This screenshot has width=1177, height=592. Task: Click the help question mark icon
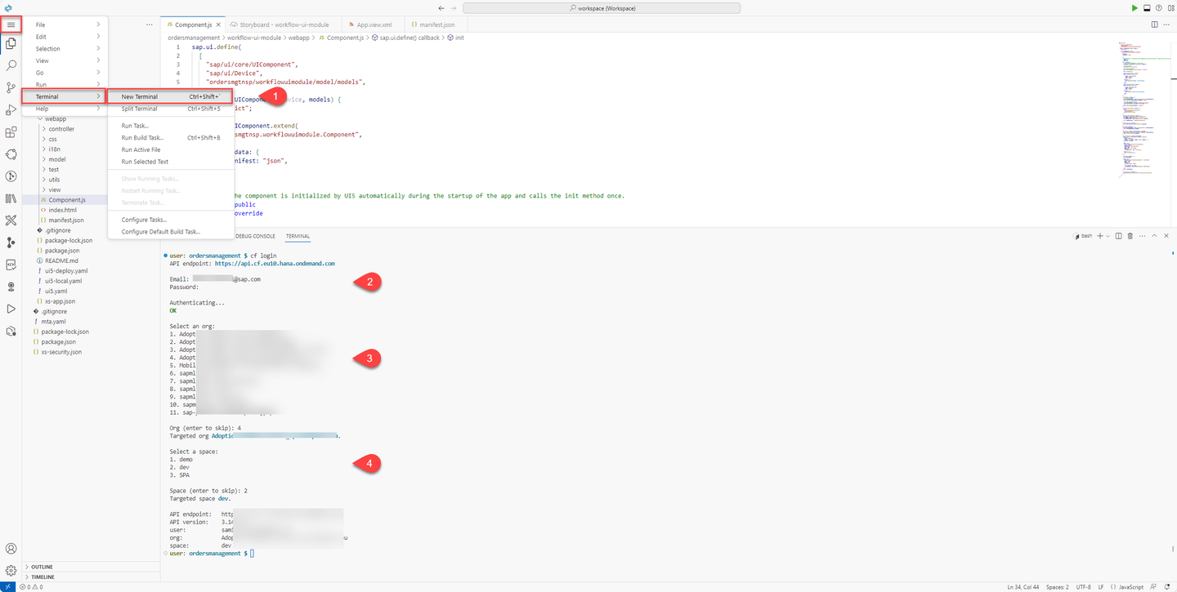pos(1159,8)
